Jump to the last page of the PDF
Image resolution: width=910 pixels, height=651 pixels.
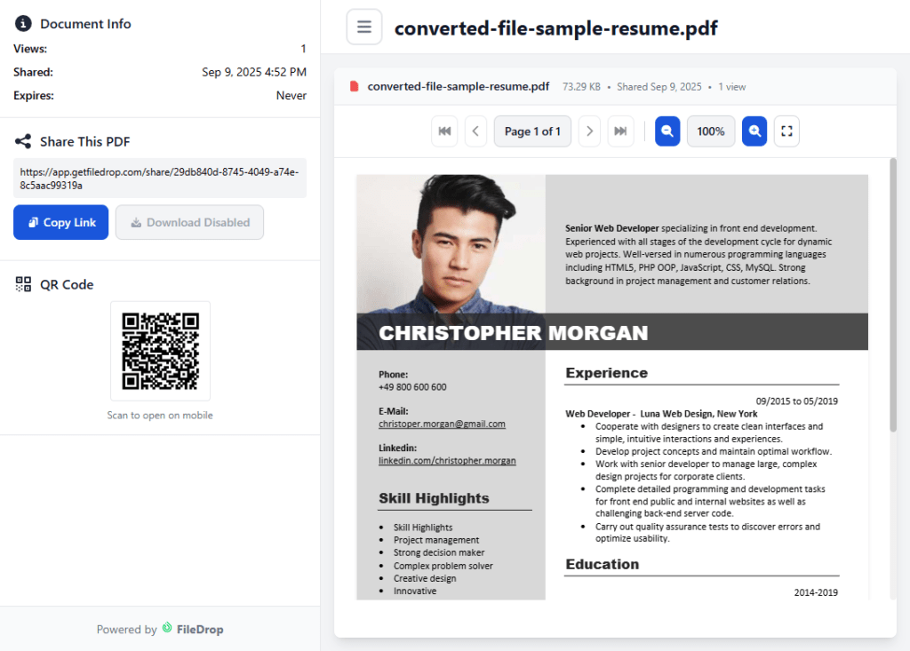[620, 131]
